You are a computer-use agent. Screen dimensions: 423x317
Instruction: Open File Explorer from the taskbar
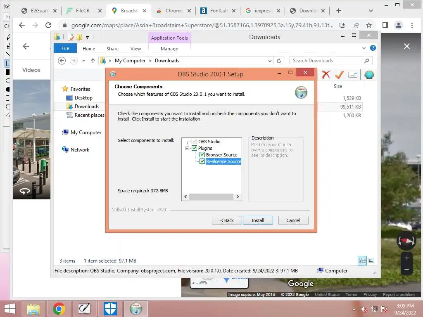33,309
